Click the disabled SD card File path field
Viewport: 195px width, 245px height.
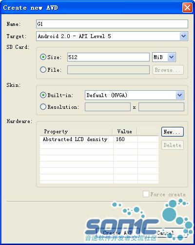pyautogui.click(x=108, y=70)
